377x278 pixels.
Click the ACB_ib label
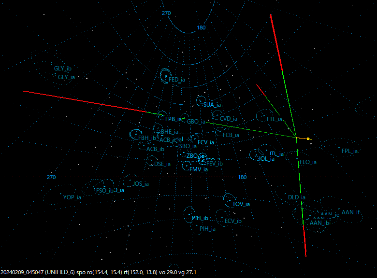[x=155, y=149]
